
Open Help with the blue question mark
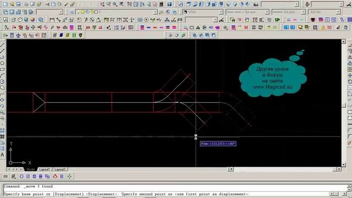point(169,4)
